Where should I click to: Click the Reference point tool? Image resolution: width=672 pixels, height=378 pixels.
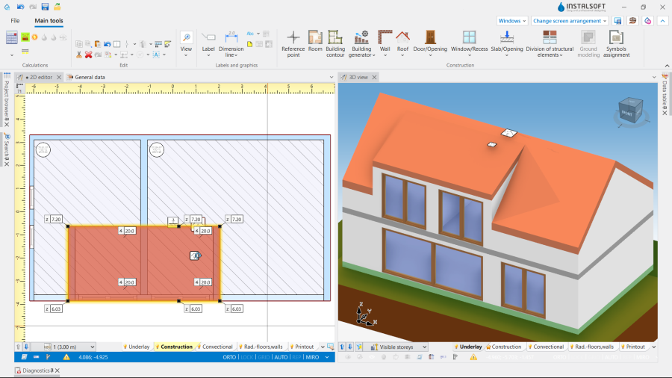(293, 44)
